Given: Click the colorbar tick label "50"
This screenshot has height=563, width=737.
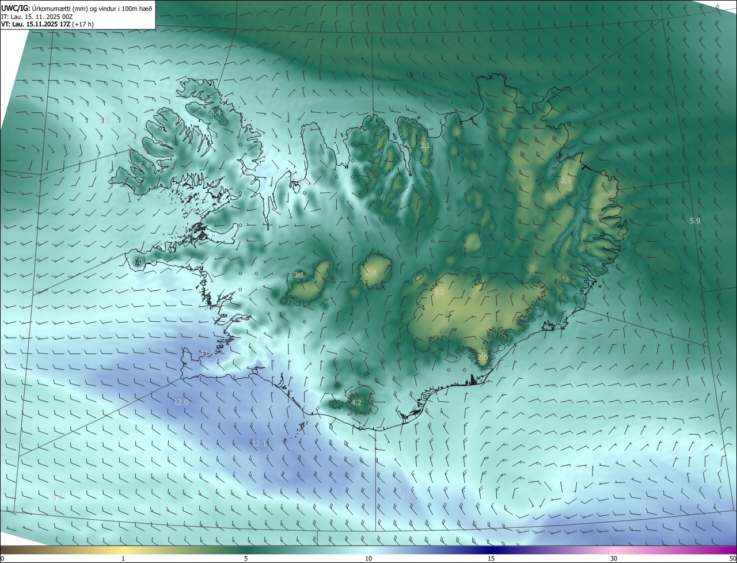Looking at the screenshot, I should (732, 558).
